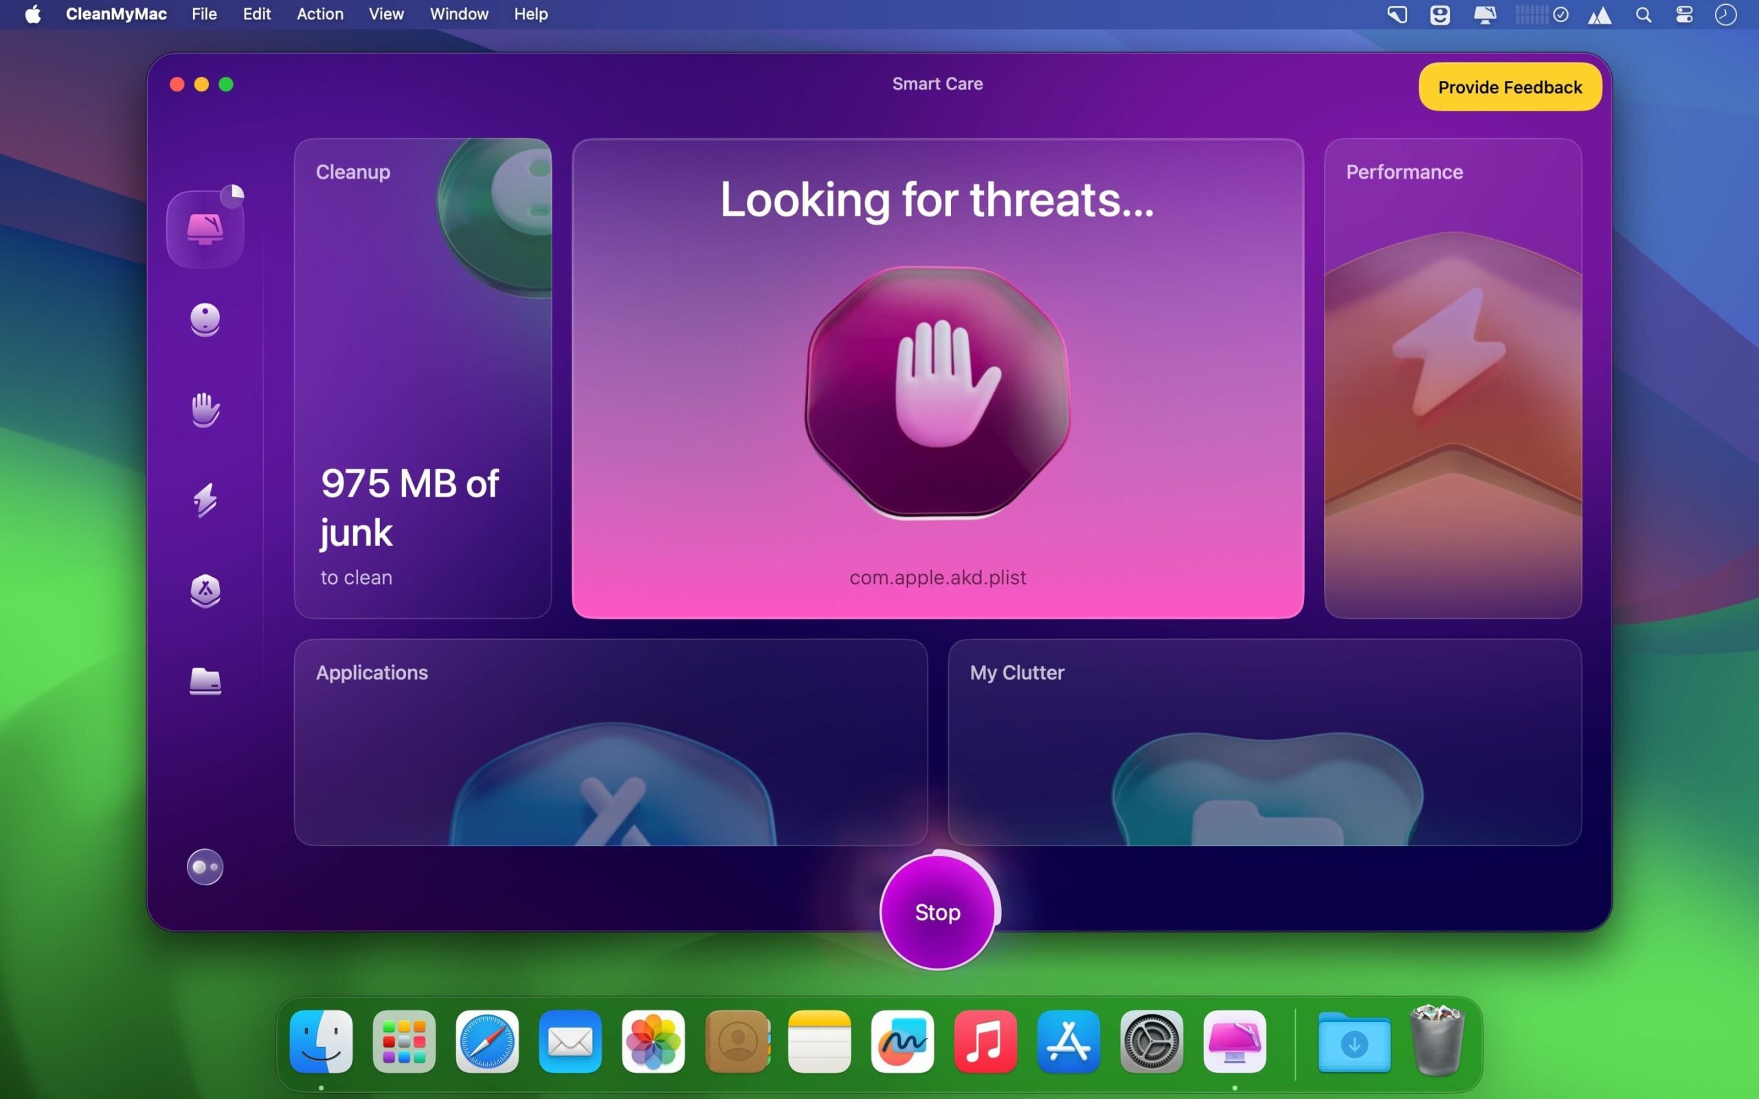Open the Action menu
This screenshot has width=1759, height=1099.
click(x=320, y=14)
